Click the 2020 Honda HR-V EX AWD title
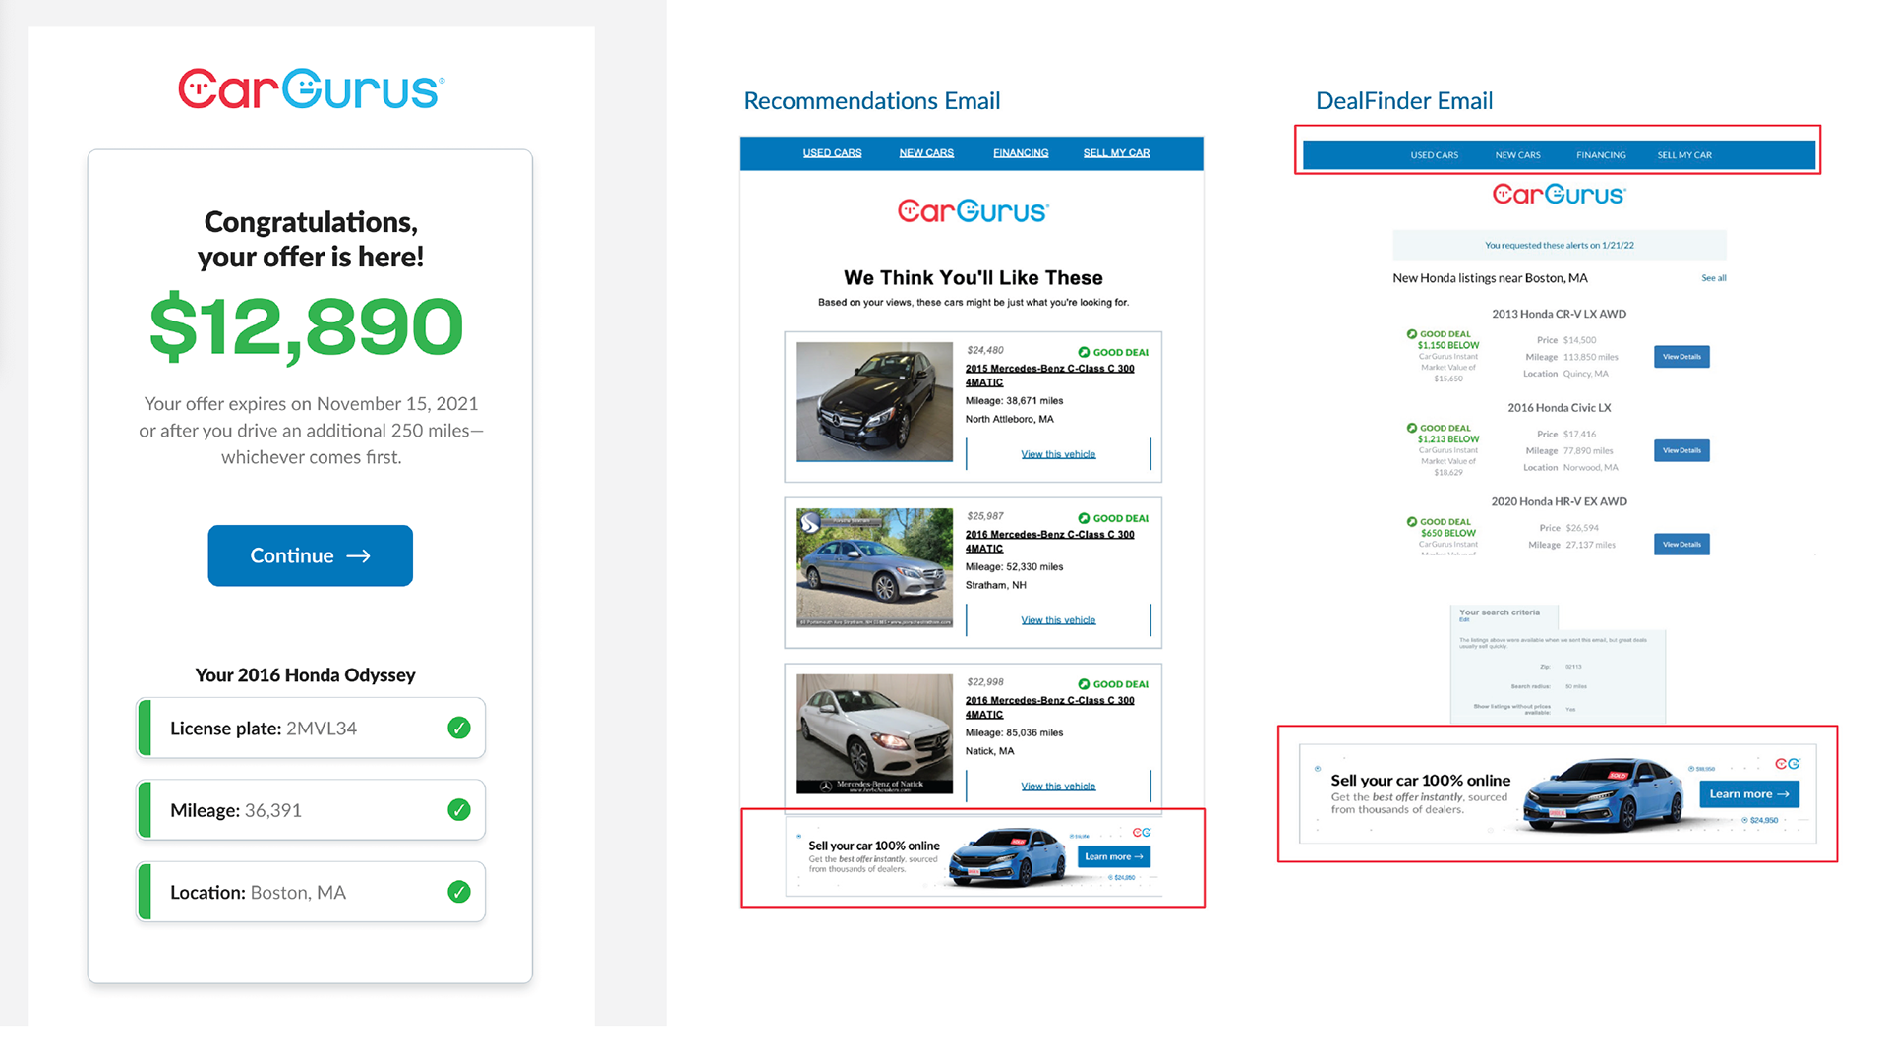The height and width of the screenshot is (1050, 1888). 1559,501
